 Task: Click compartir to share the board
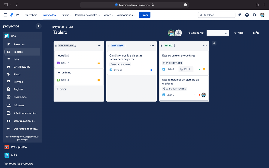pos(195,33)
